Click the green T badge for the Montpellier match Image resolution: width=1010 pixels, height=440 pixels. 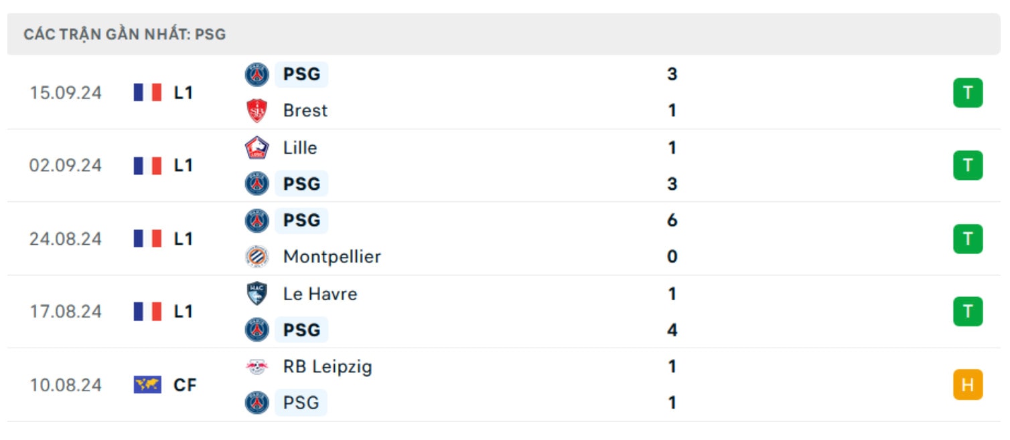point(968,239)
